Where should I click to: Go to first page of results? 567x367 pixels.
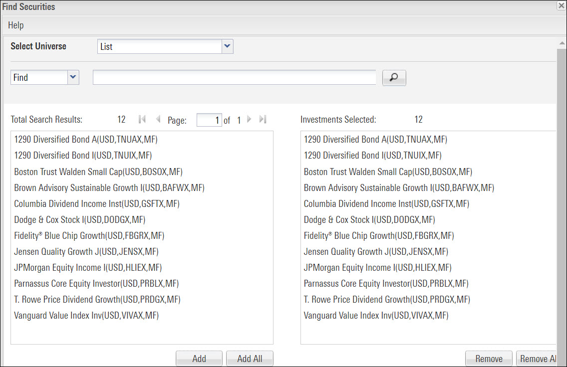coord(142,119)
